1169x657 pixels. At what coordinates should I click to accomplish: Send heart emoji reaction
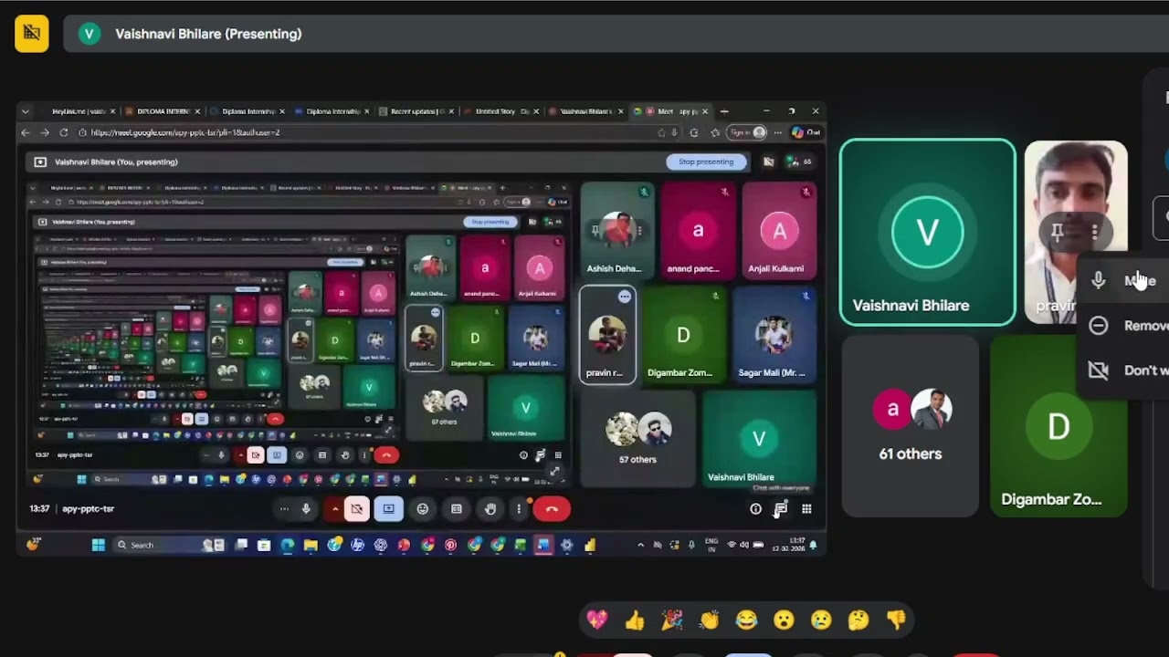pos(597,620)
